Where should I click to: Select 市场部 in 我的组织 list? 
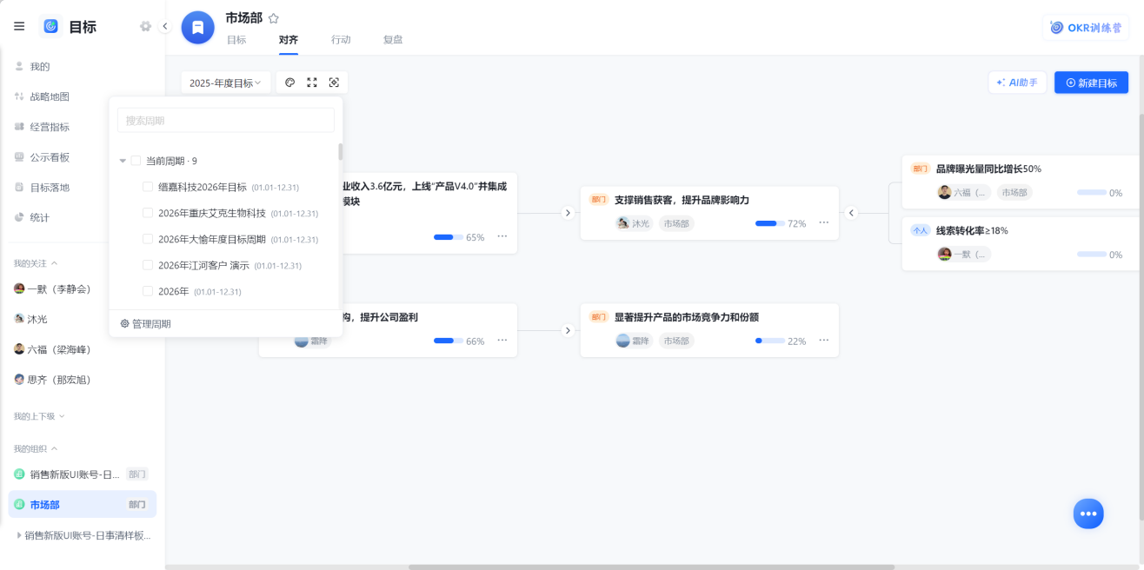[x=83, y=504]
